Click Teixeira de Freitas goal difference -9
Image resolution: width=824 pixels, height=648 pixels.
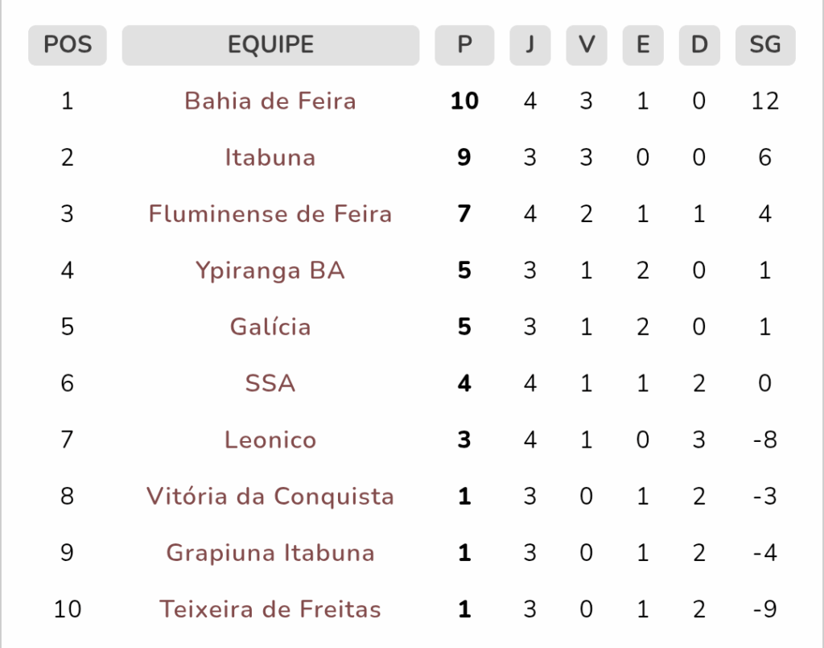click(x=765, y=609)
